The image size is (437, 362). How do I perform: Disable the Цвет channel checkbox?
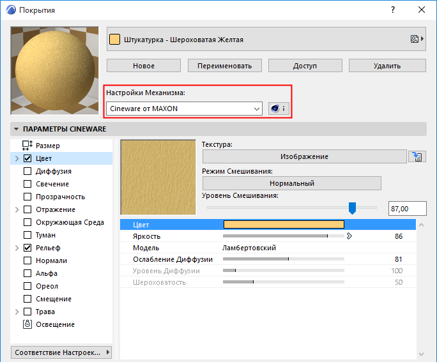27,158
